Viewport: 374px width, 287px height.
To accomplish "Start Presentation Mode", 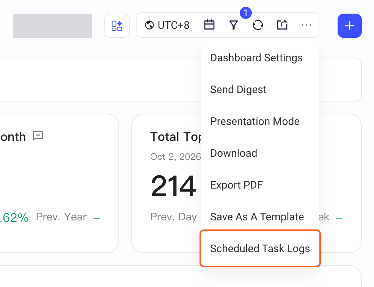I will [260, 122].
